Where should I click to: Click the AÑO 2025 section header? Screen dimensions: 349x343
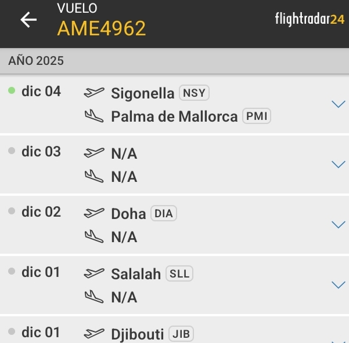pos(36,61)
